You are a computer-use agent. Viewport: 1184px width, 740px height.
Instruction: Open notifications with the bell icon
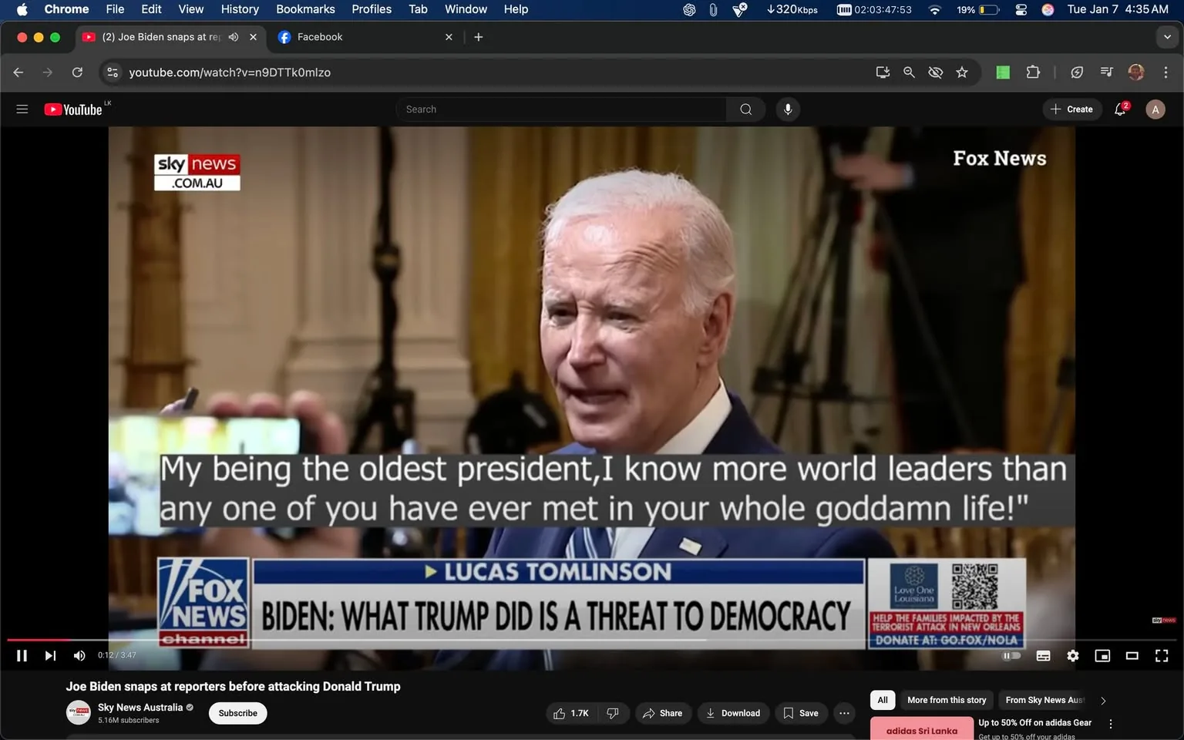tap(1120, 109)
